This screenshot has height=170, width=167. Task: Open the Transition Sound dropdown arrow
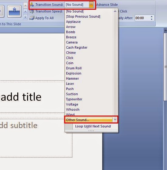[91, 5]
